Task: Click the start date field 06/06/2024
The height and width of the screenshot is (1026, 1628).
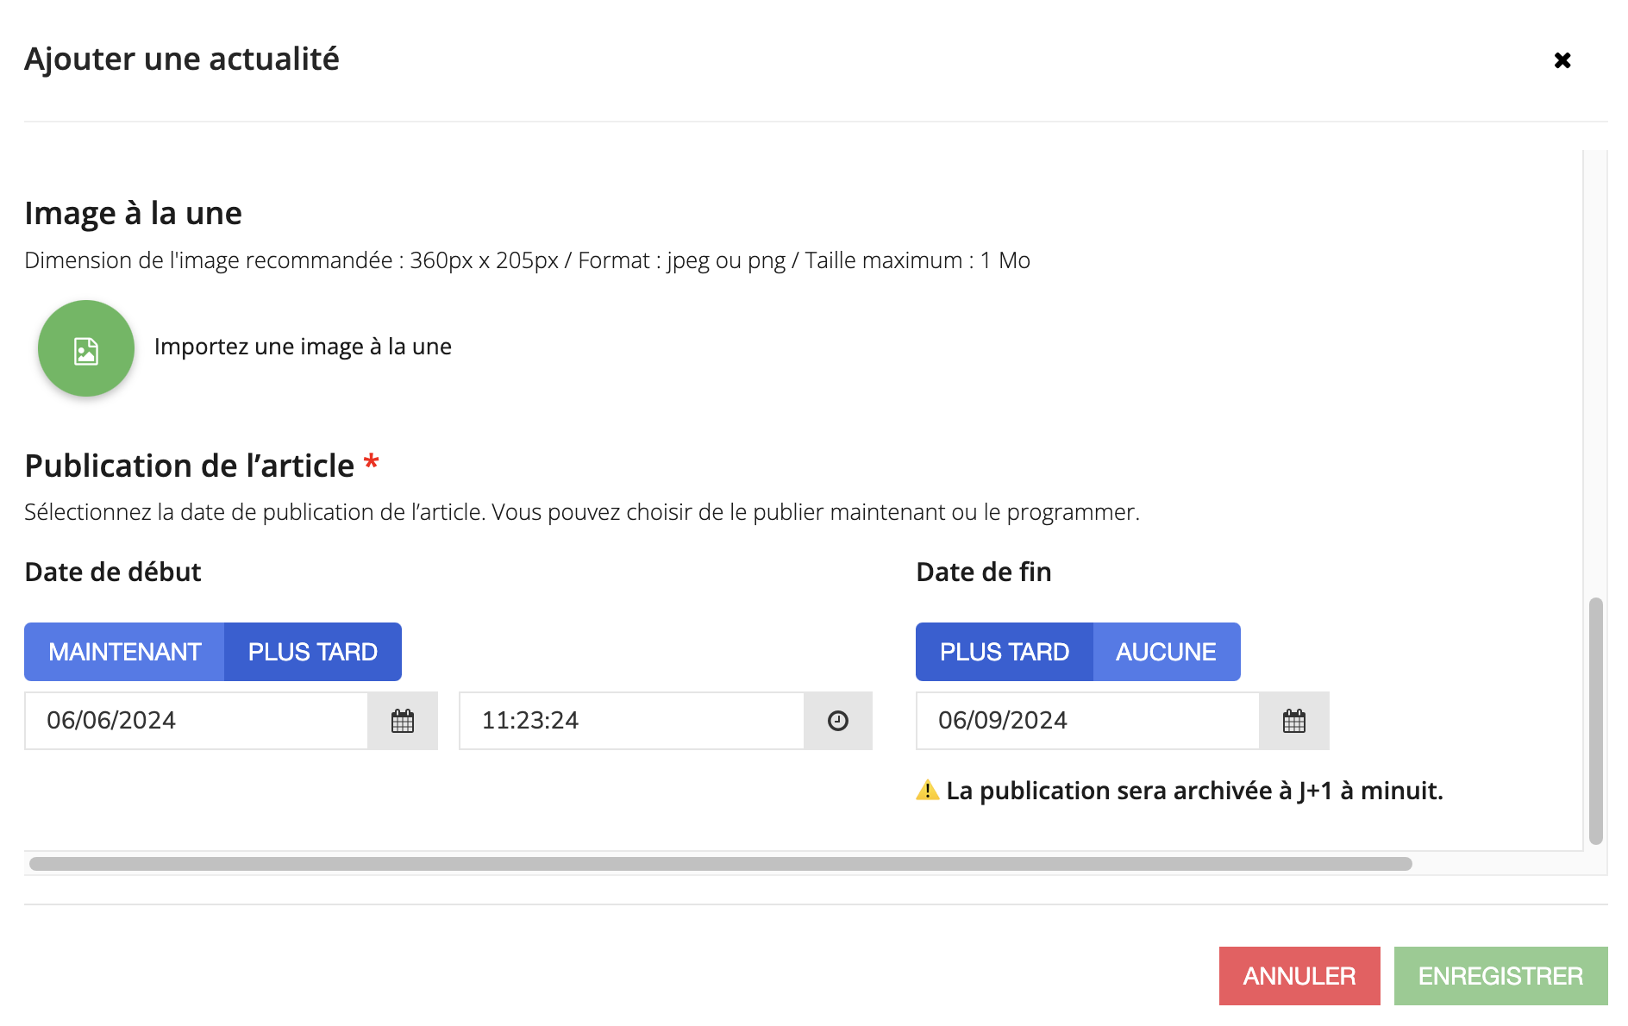Action: 197,721
